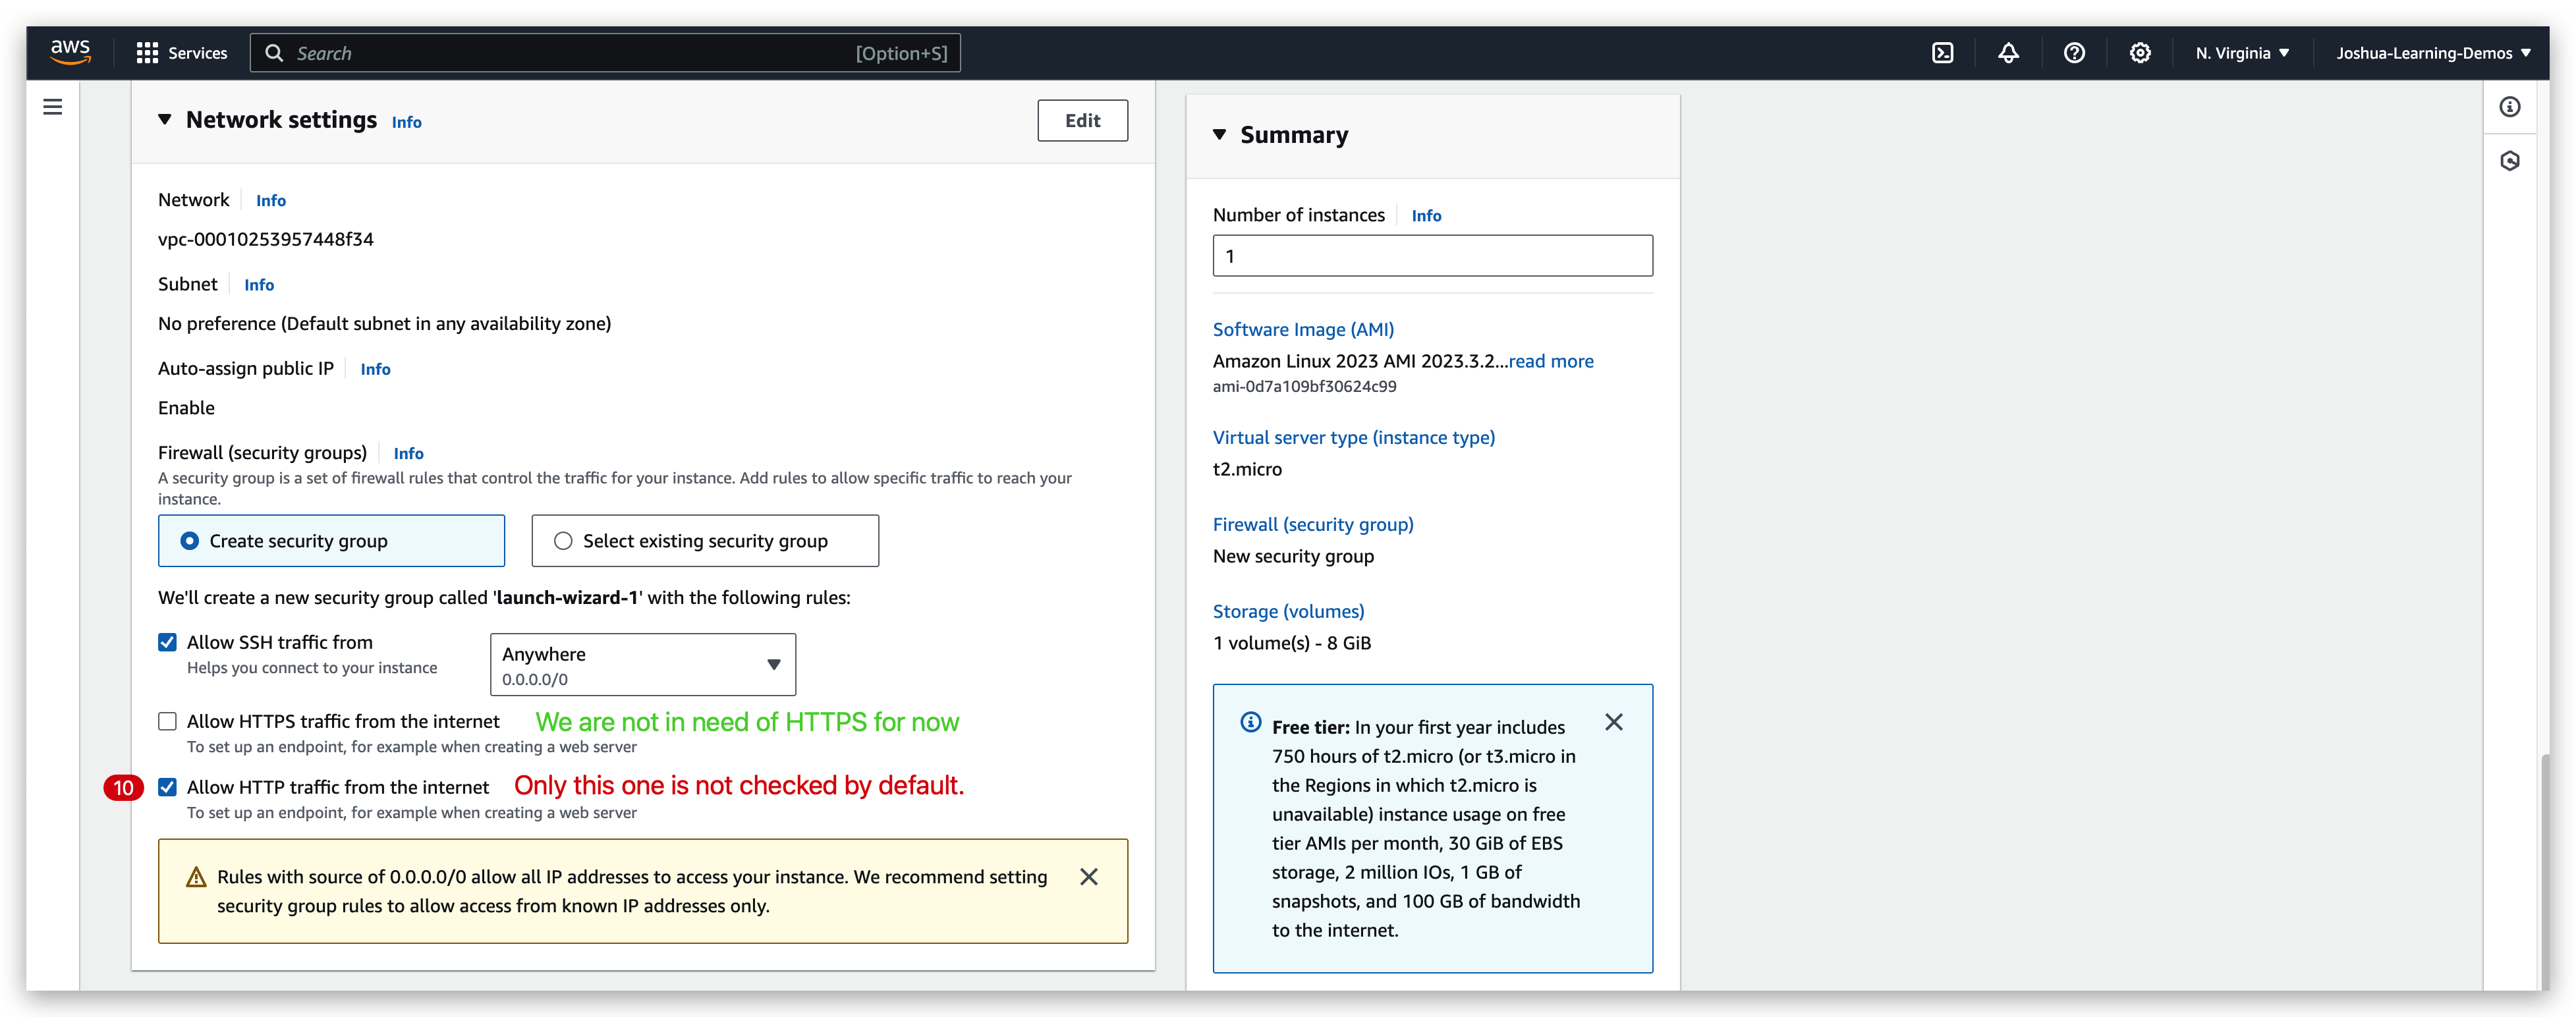Open the N. Virginia region selector

(x=2240, y=52)
